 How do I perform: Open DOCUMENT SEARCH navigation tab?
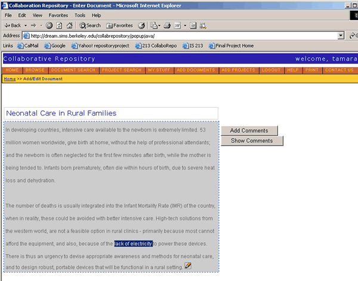coord(73,70)
